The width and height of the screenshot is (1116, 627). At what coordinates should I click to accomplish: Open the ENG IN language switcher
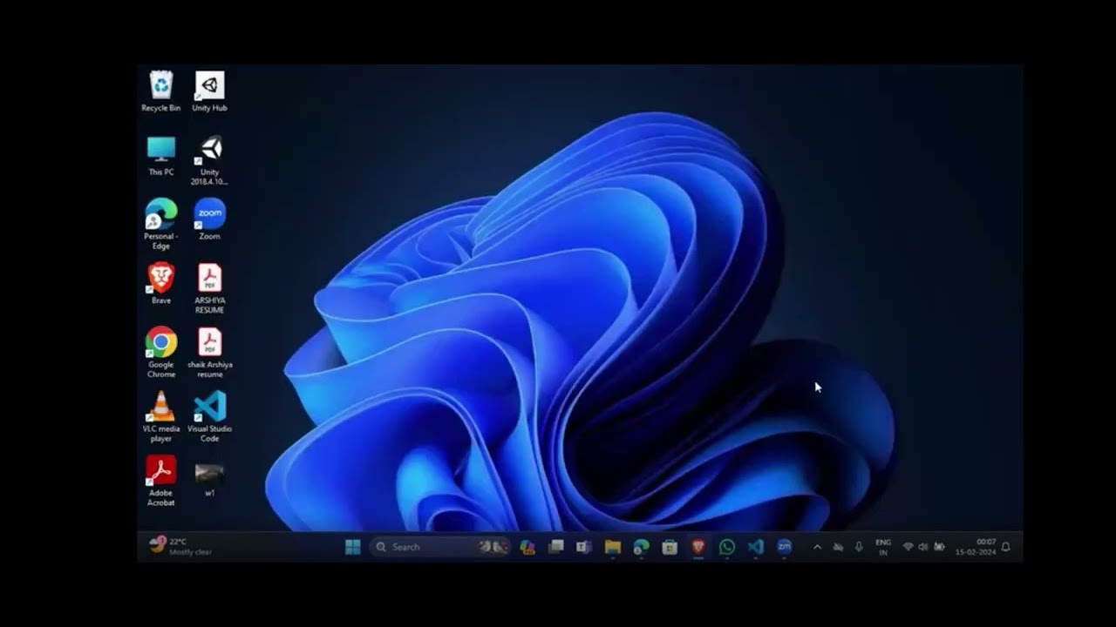tap(883, 547)
